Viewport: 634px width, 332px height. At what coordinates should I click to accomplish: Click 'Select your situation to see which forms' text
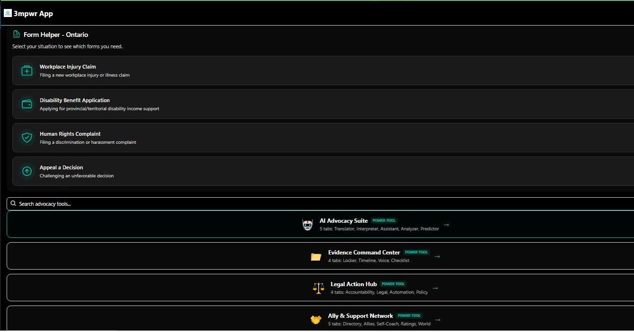pyautogui.click(x=67, y=46)
